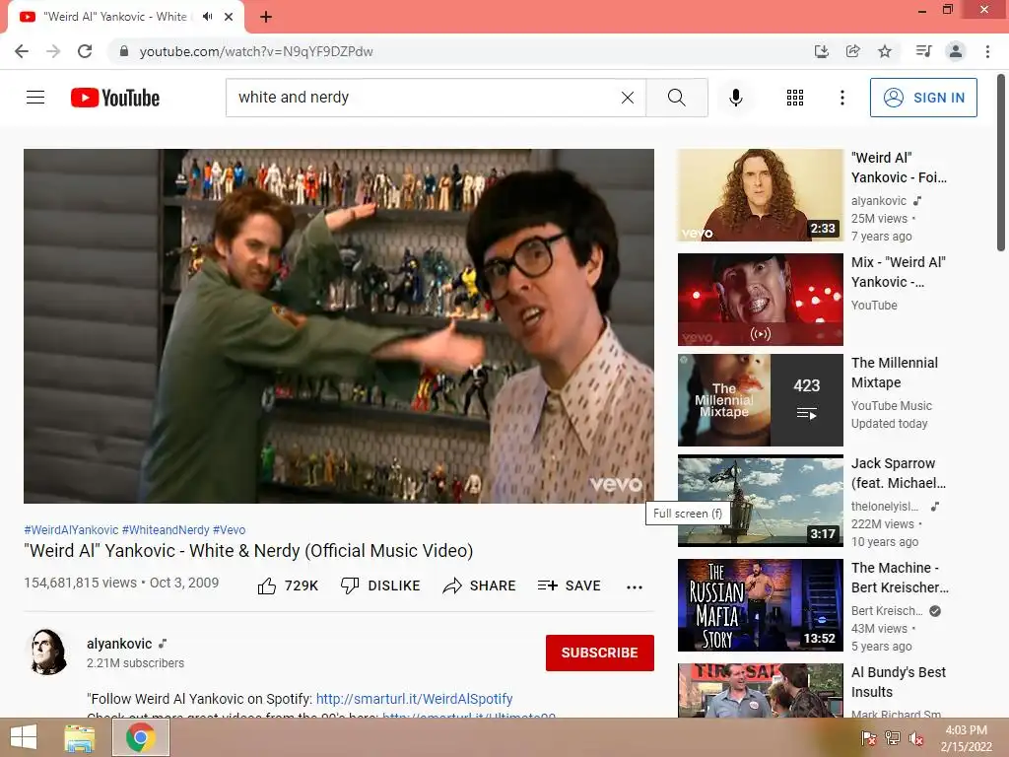
Task: Open the Chrome three-dot menu
Action: pos(987,51)
